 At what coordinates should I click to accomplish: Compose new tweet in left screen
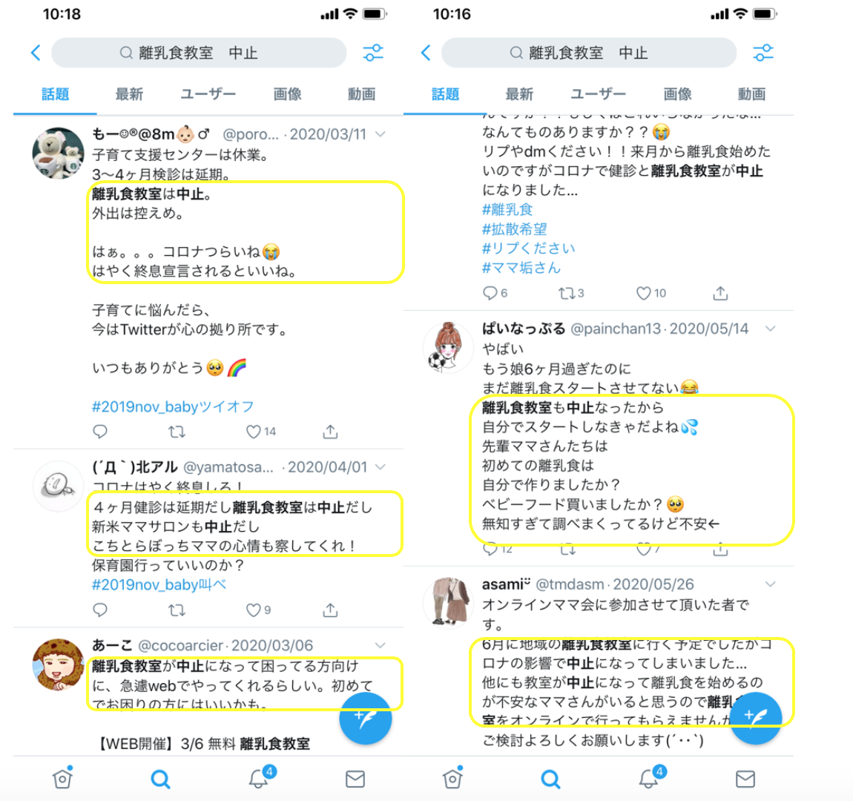tap(366, 719)
